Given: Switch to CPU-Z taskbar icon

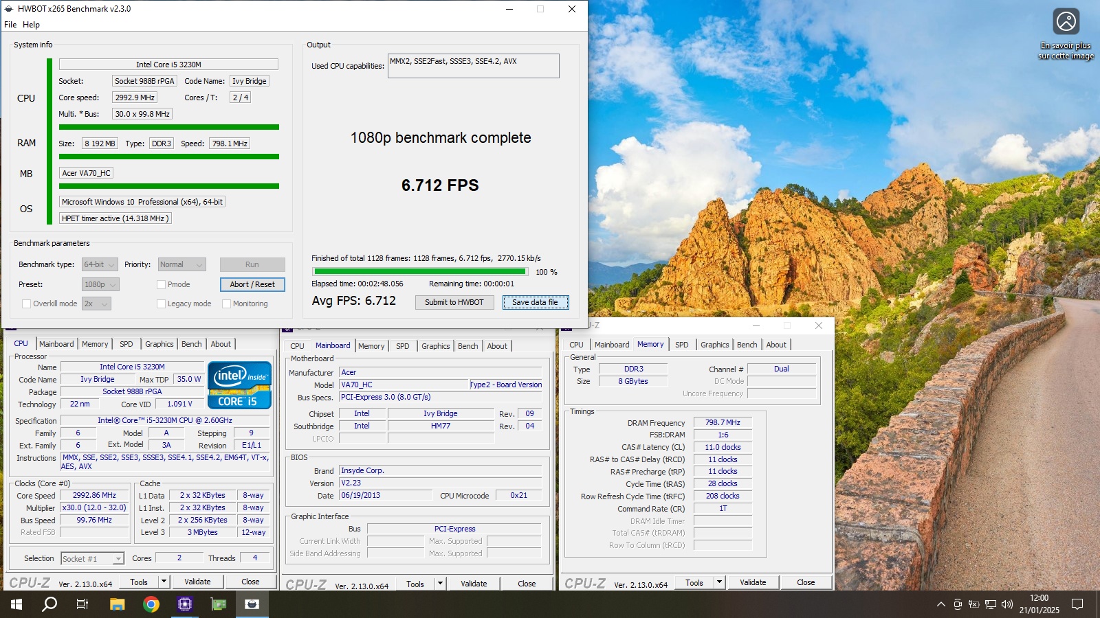Looking at the screenshot, I should point(185,604).
